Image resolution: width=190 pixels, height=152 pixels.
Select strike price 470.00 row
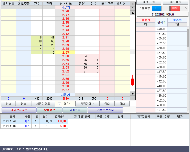tap(162, 29)
